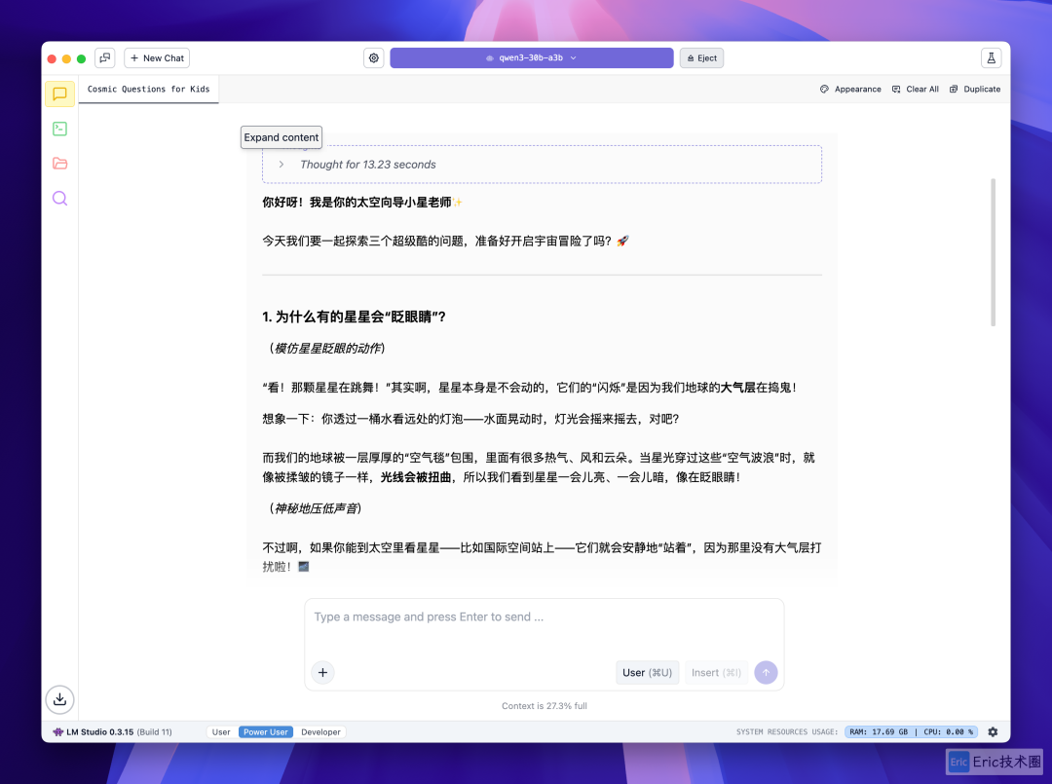The height and width of the screenshot is (784, 1052).
Task: Expand the Thought for 13.23 seconds block
Action: coord(542,165)
